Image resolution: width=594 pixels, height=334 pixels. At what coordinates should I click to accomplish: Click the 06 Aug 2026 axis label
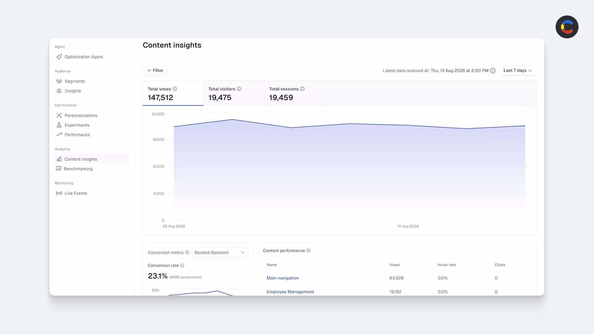point(174,226)
